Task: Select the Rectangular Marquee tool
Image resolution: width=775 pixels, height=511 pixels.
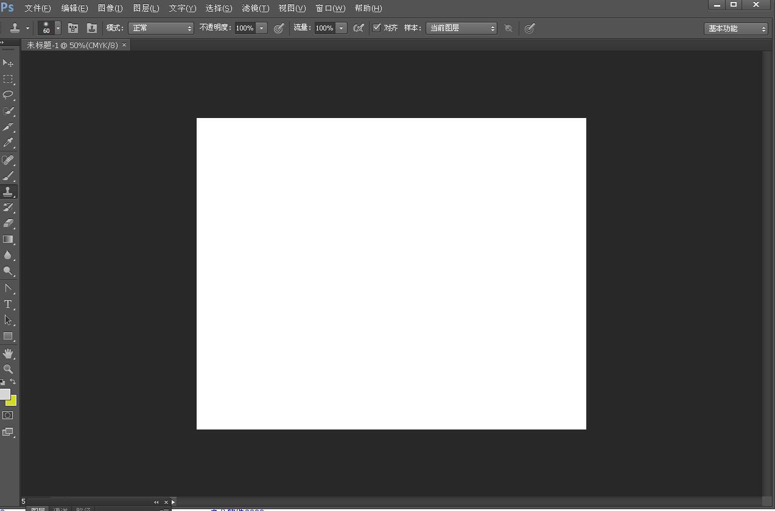Action: [x=8, y=79]
